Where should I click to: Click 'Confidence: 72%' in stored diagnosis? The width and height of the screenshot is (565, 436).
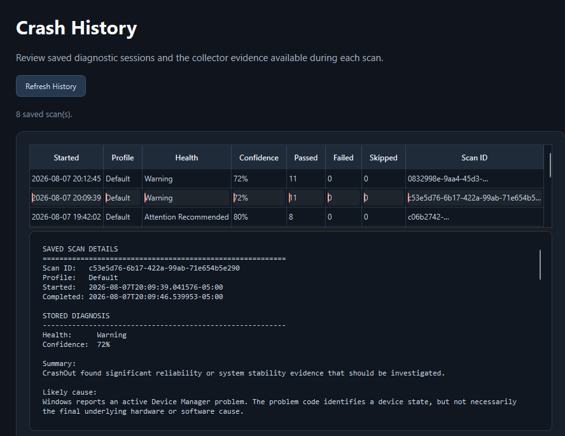76,344
